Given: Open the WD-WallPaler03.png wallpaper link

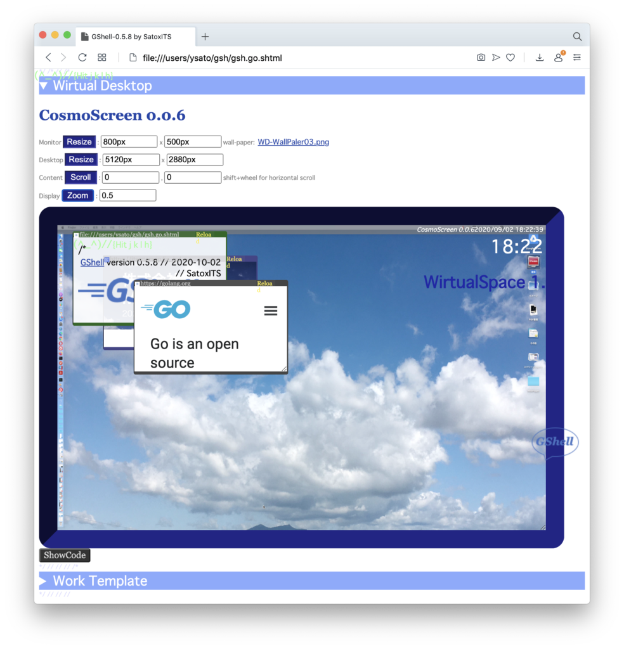Looking at the screenshot, I should [x=293, y=142].
